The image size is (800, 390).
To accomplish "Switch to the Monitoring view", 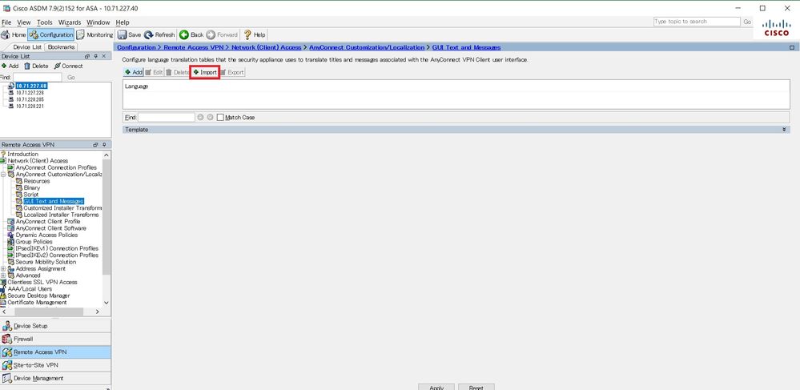I will pyautogui.click(x=95, y=34).
